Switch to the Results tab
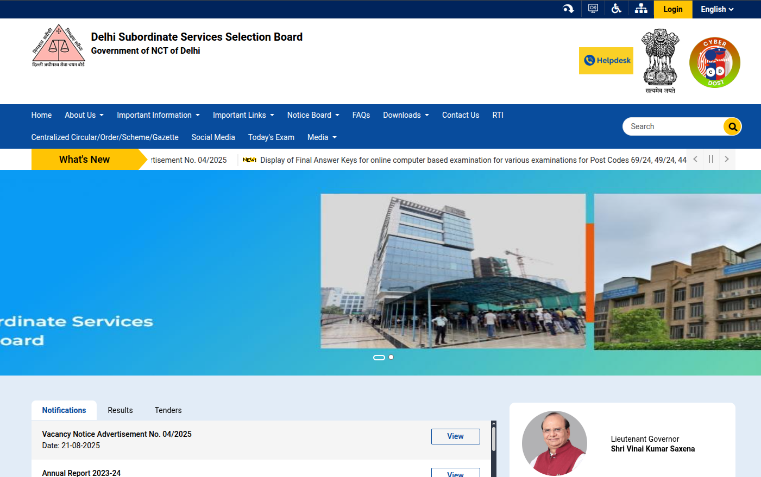Viewport: 761px width, 477px height. click(120, 410)
